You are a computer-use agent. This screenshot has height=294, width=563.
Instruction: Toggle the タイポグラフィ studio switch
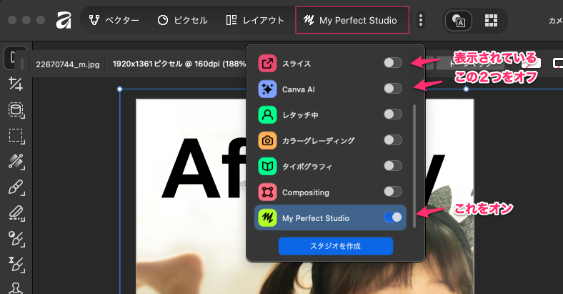tap(392, 166)
